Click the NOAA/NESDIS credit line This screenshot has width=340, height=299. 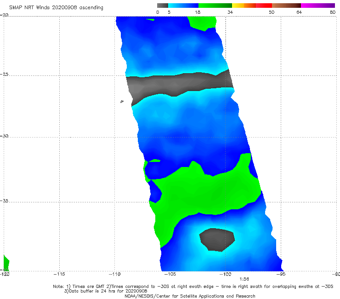pyautogui.click(x=190, y=296)
